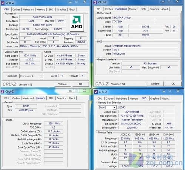Select Memory tab in the Mainboard window

click(133, 9)
